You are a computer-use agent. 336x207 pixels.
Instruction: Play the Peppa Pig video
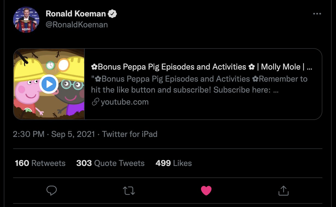pyautogui.click(x=49, y=84)
